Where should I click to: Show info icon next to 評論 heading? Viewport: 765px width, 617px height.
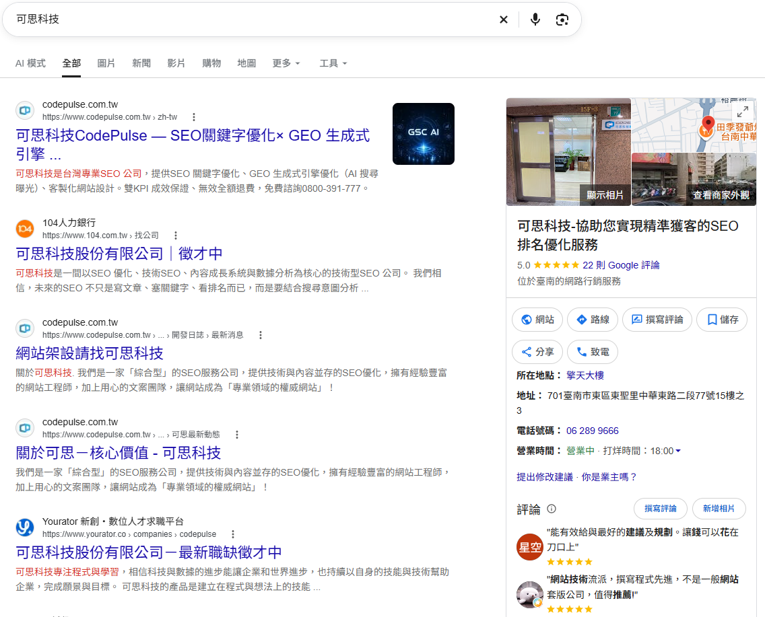(x=552, y=509)
